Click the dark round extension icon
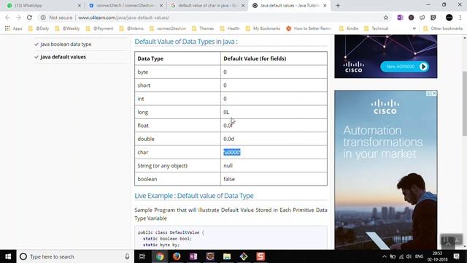467x263 pixels. point(411,18)
